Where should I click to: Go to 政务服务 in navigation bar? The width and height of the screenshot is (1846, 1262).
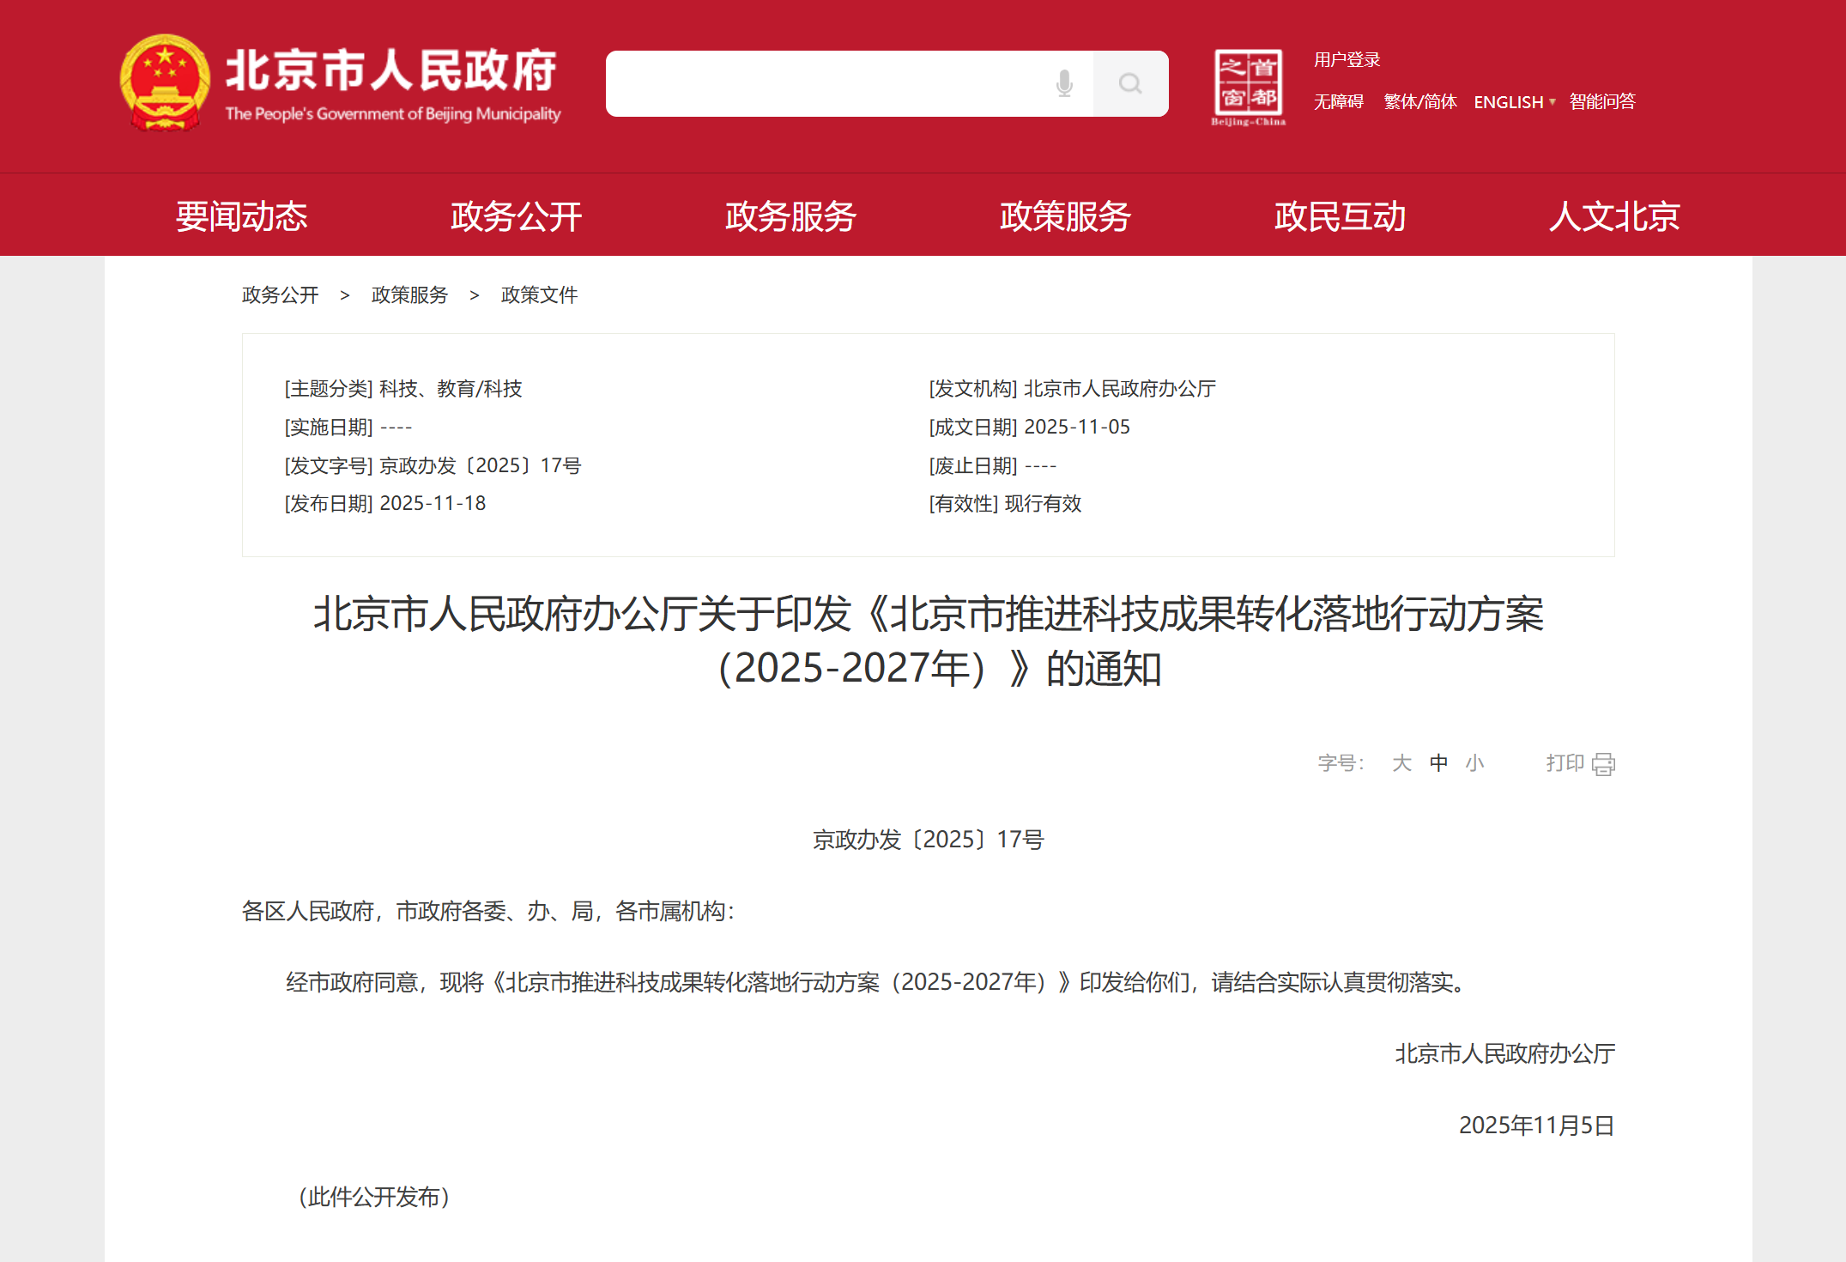pyautogui.click(x=790, y=216)
